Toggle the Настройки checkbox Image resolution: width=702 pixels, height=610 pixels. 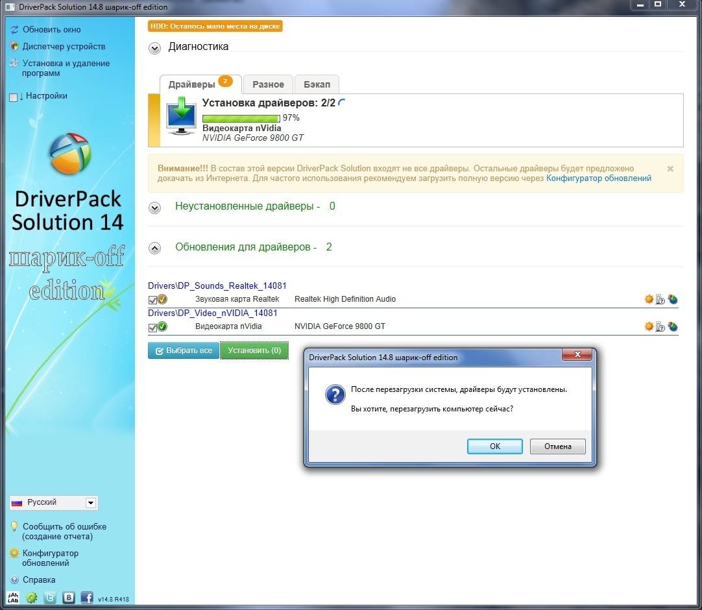pyautogui.click(x=14, y=97)
